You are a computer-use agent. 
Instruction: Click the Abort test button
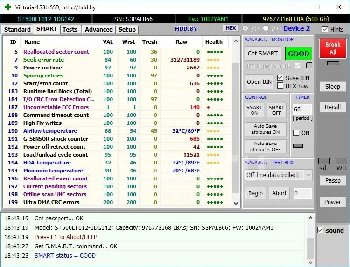279,193
